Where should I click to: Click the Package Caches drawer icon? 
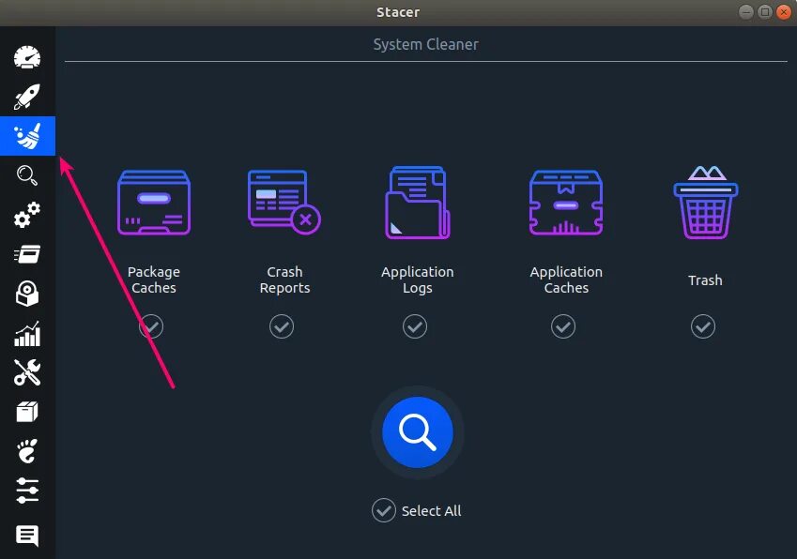coord(154,204)
